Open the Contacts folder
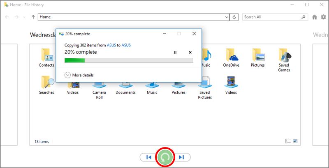The height and width of the screenshot is (168, 329). coord(46,58)
